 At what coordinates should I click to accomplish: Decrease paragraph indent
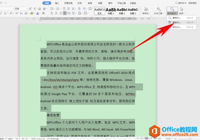[x=64, y=9]
